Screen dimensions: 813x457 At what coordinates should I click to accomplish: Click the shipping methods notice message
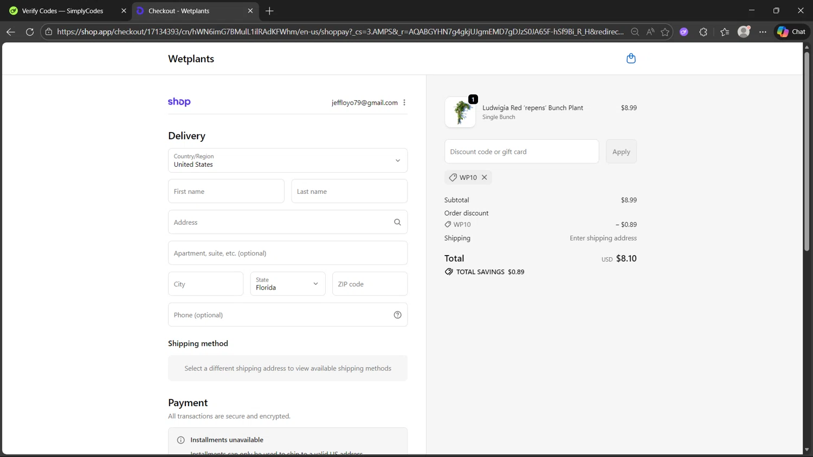point(288,368)
